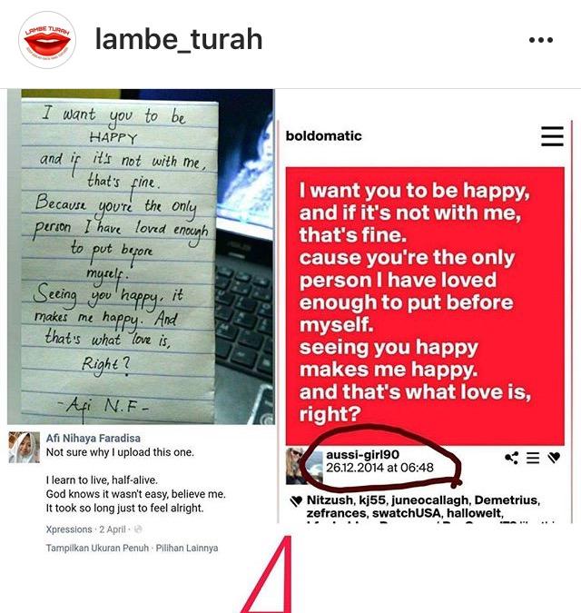Expand Pilihan Lainnya options
This screenshot has width=581, height=613.
point(187,549)
